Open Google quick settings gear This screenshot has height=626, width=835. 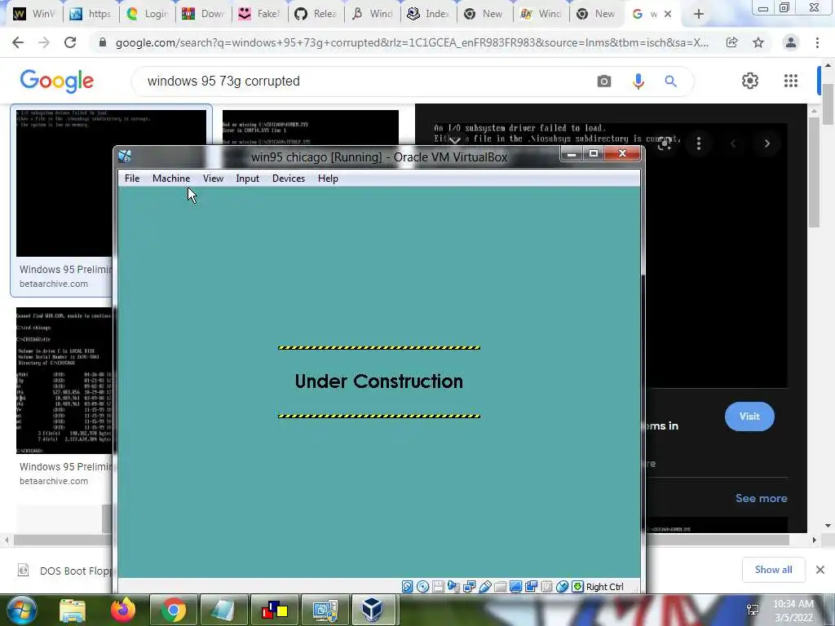pyautogui.click(x=750, y=81)
